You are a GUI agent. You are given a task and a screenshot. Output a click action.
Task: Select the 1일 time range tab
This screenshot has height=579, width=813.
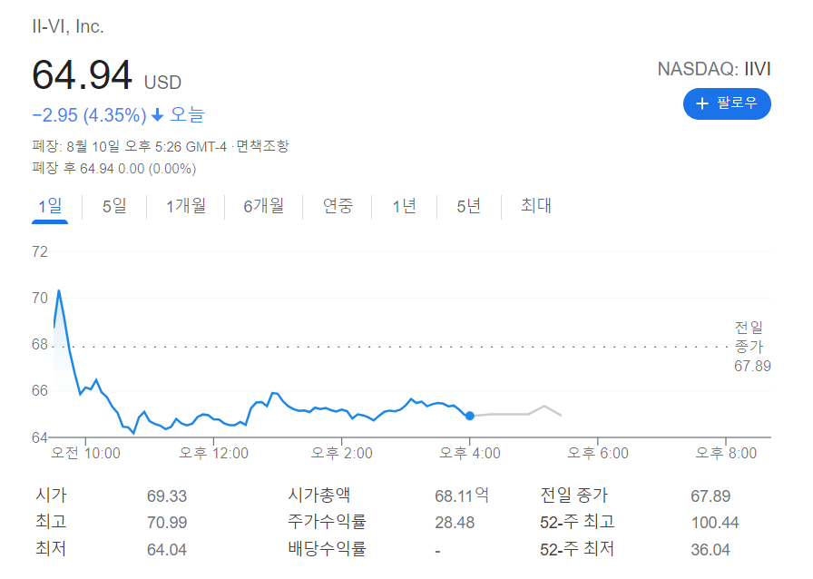[50, 207]
